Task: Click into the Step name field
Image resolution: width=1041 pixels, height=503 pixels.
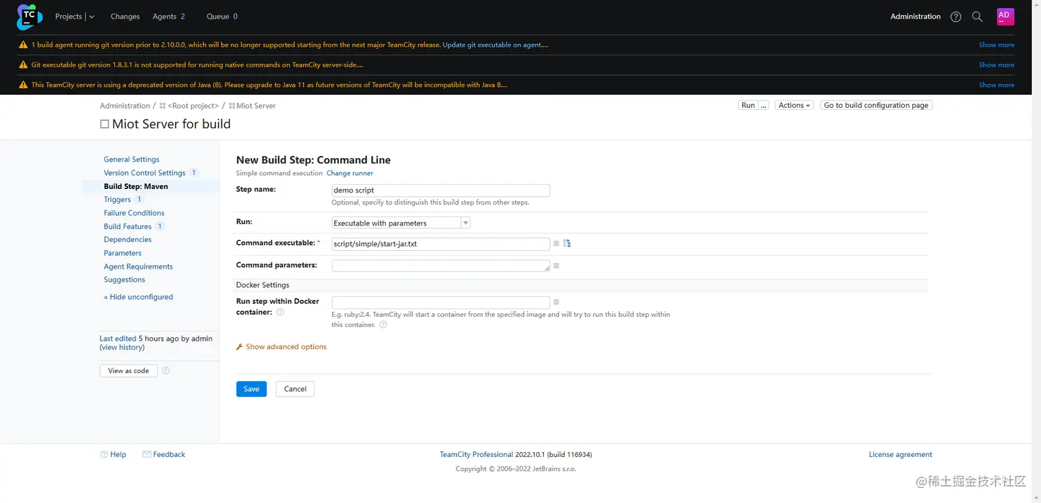Action: pos(441,190)
